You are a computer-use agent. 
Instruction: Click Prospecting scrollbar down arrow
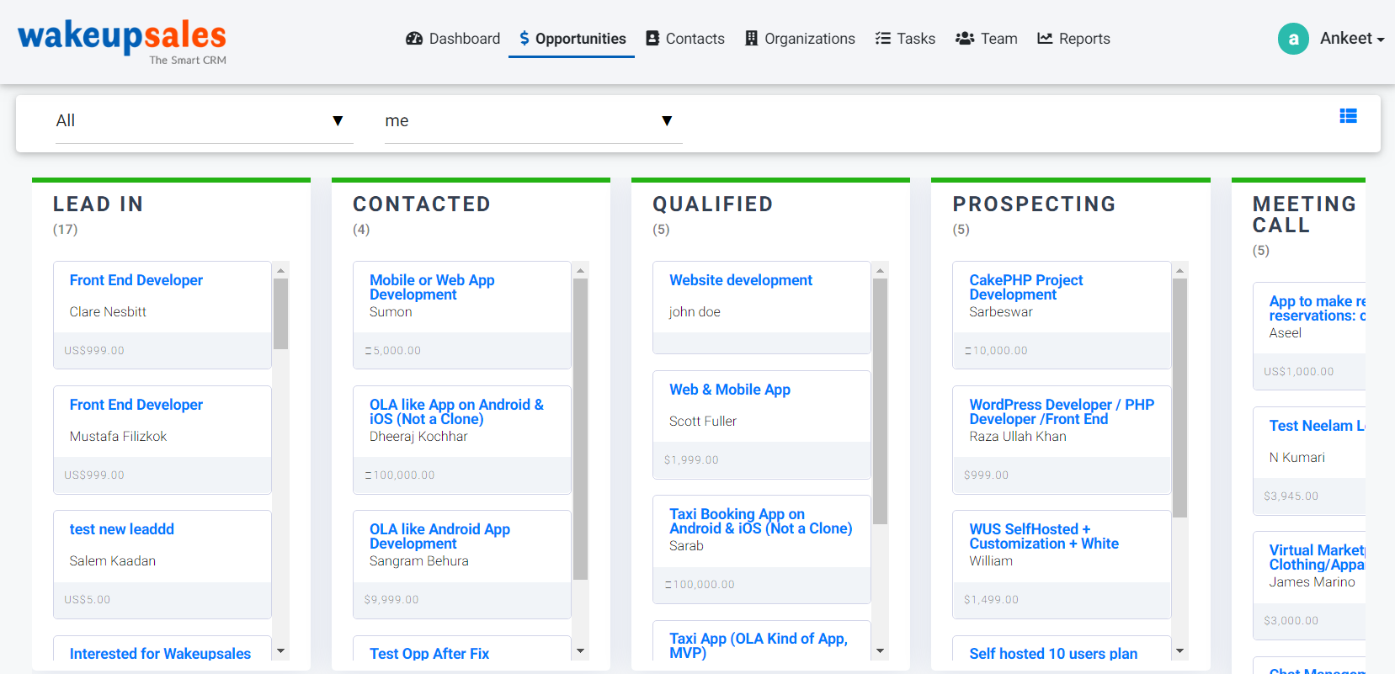pos(1179,651)
